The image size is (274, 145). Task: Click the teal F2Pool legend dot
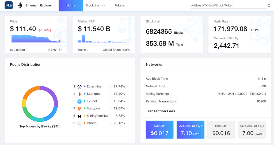coord(85,101)
